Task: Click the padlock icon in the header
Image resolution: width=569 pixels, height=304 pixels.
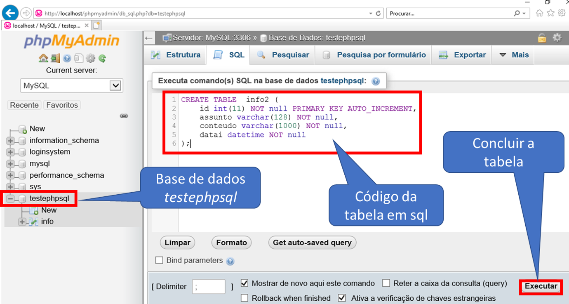Action: [542, 38]
